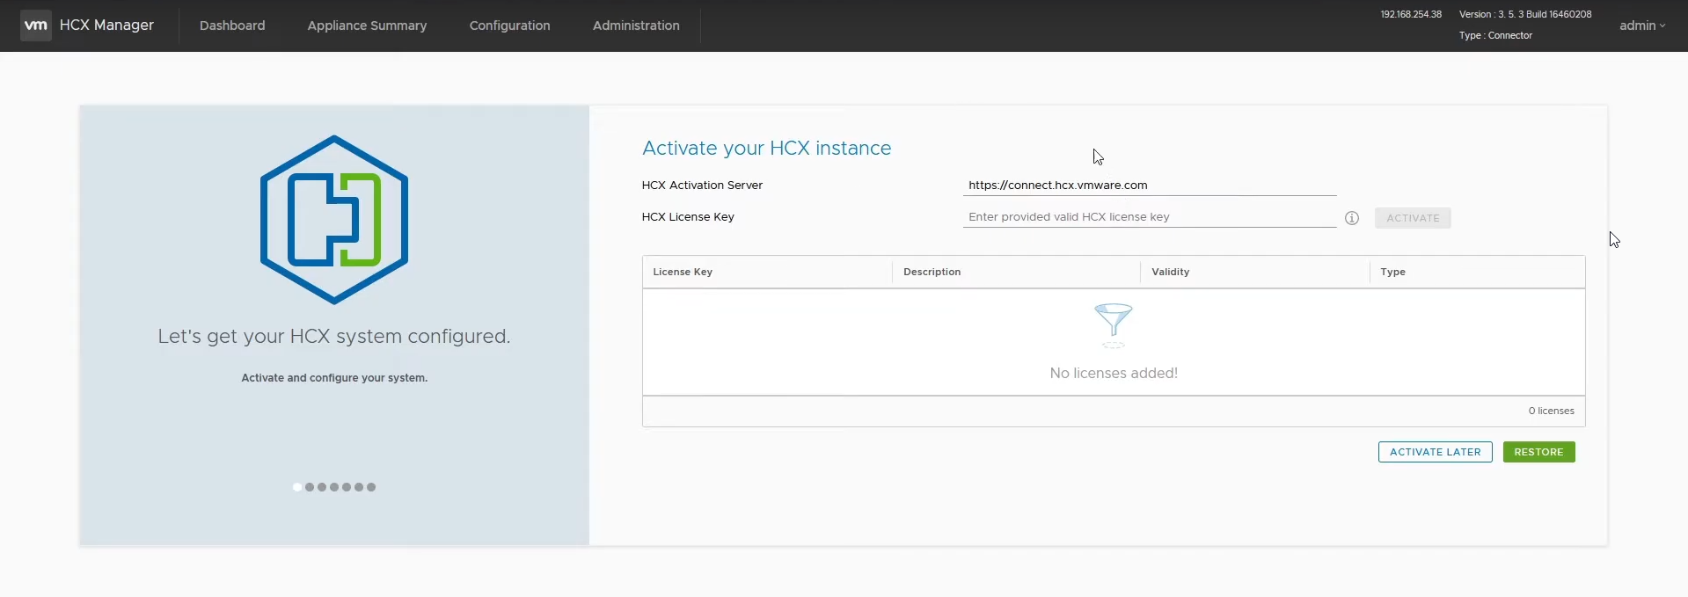Click the HCX Activation Server URL field
Screen dimensions: 1688x597
[x=1150, y=185]
